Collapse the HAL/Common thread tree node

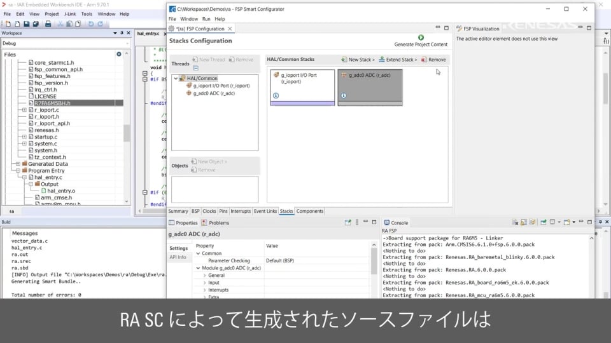tap(176, 79)
